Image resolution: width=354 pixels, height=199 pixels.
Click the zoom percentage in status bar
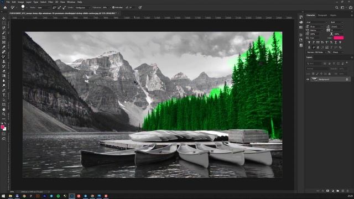[x=12, y=192]
